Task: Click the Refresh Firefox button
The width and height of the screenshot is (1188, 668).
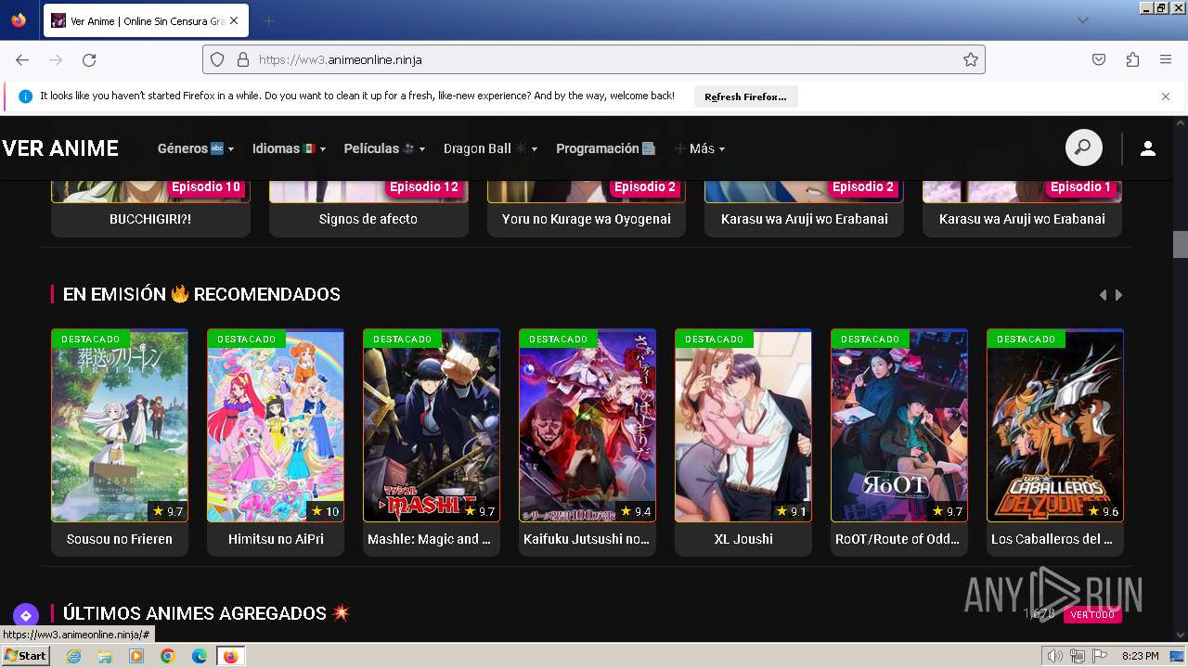Action: click(x=745, y=96)
